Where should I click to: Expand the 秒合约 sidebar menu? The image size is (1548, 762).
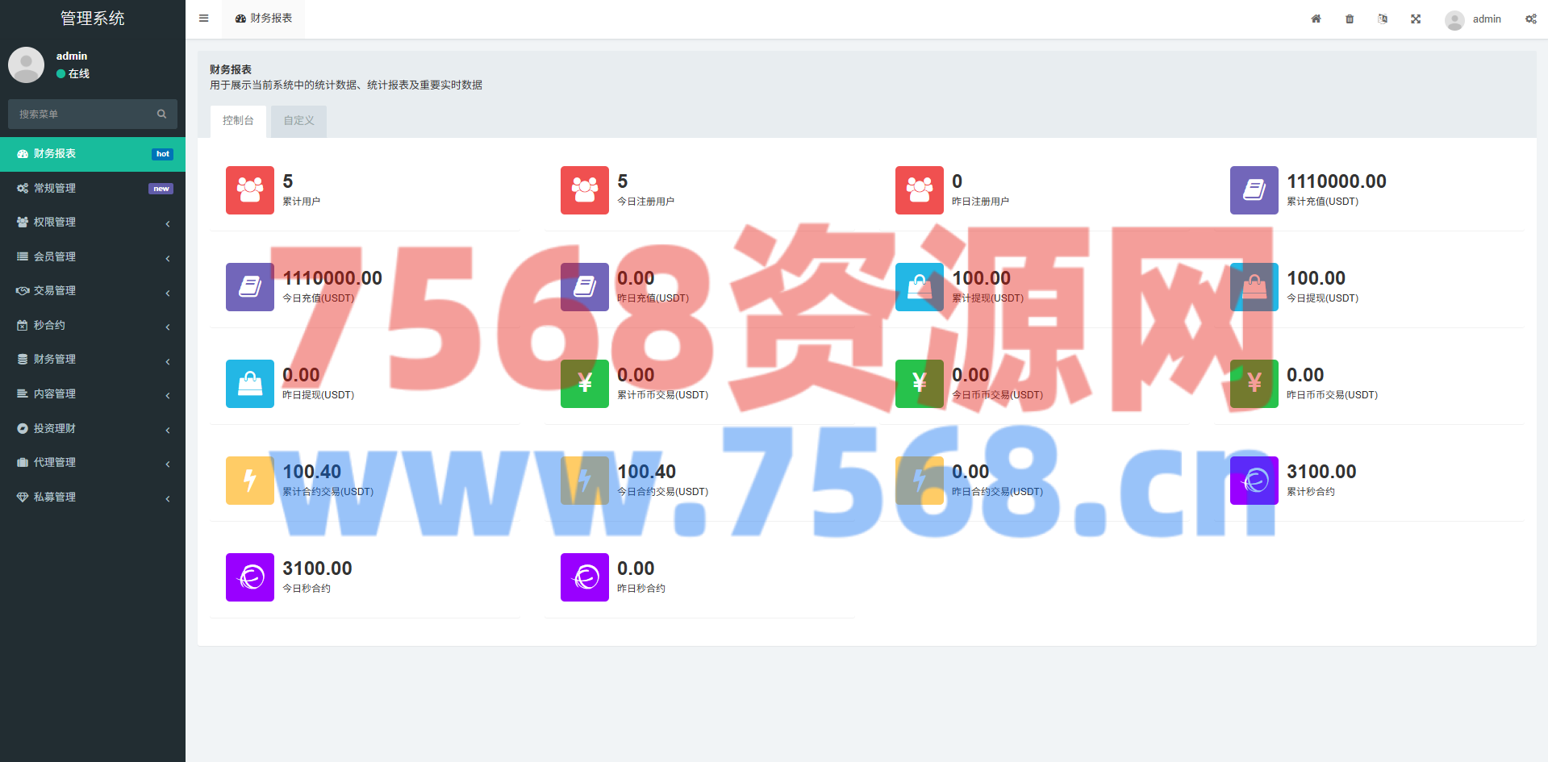pos(92,326)
